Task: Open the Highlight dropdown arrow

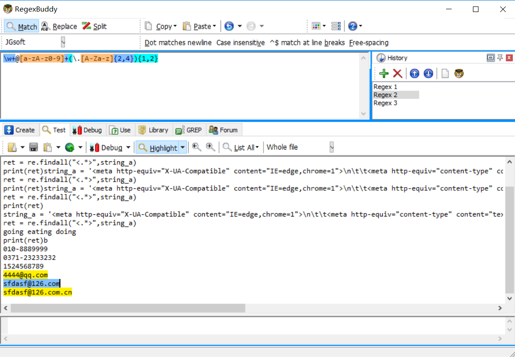Action: click(x=183, y=148)
